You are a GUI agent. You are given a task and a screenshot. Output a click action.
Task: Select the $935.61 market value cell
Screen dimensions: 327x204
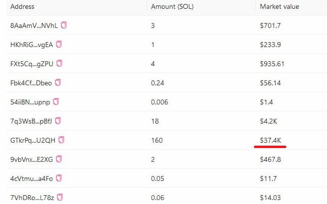point(272,64)
